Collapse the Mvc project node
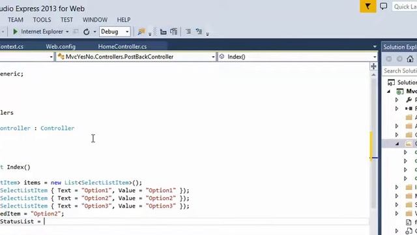This screenshot has height=235, width=417. [389, 91]
